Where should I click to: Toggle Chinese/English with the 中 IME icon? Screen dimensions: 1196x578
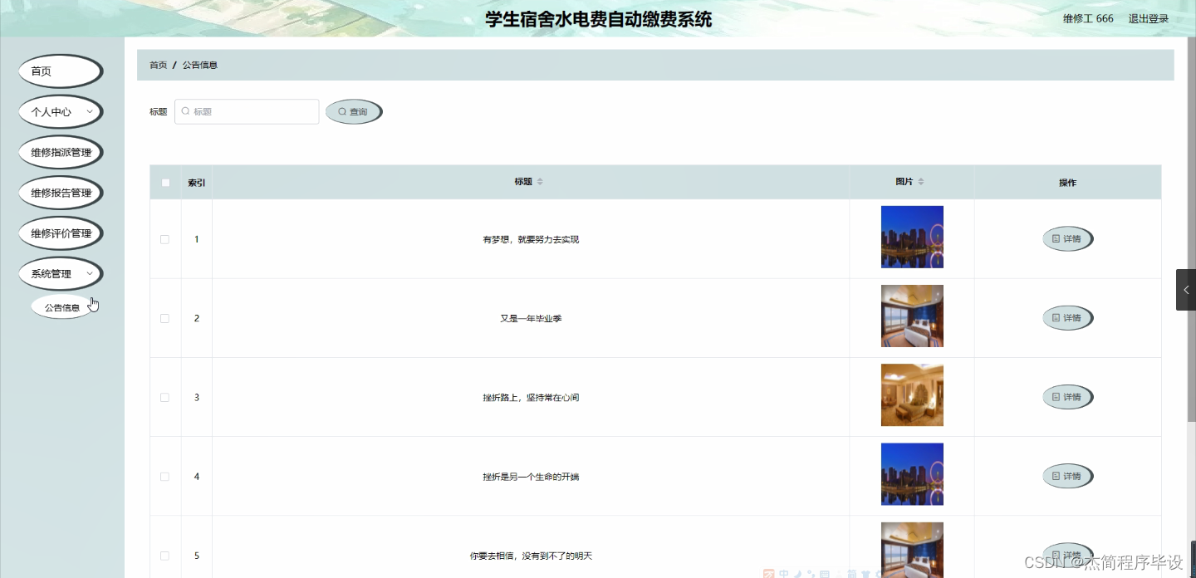pyautogui.click(x=783, y=573)
